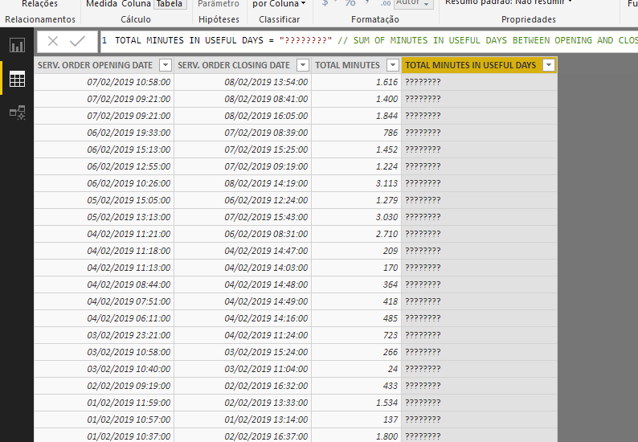Open the Auto decimal places stepper
The height and width of the screenshot is (442, 638).
(413, 3)
